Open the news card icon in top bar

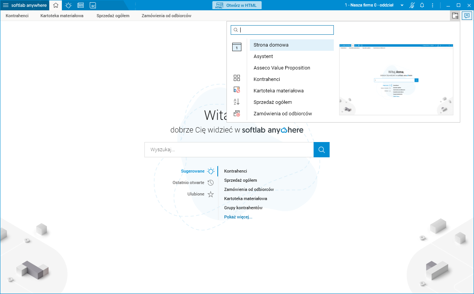click(x=81, y=5)
